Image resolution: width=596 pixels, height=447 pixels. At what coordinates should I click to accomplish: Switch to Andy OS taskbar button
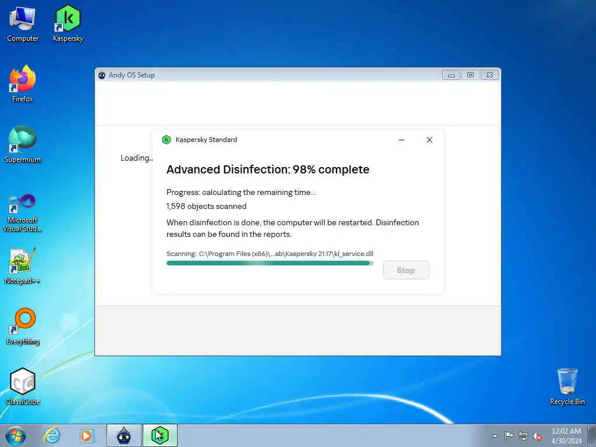[x=123, y=435]
